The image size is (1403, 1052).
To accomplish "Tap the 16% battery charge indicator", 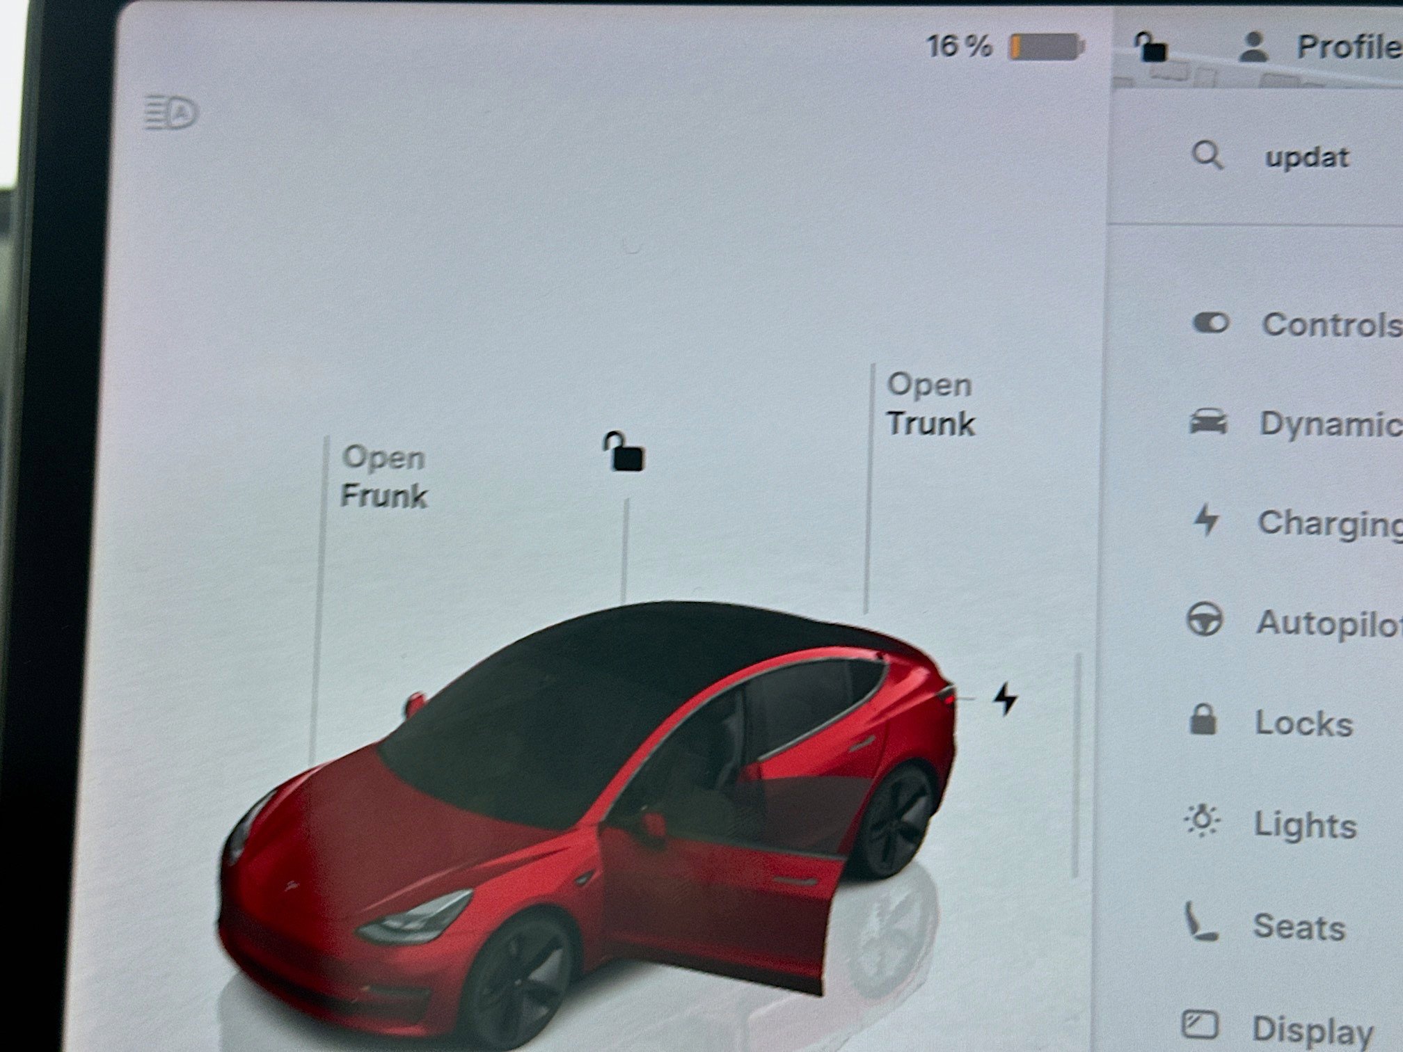I will click(1002, 46).
